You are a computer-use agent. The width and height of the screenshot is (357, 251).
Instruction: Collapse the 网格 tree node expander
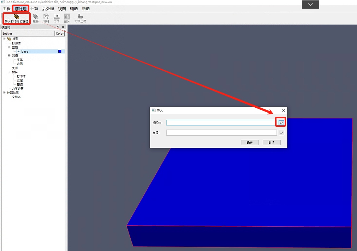click(9, 55)
